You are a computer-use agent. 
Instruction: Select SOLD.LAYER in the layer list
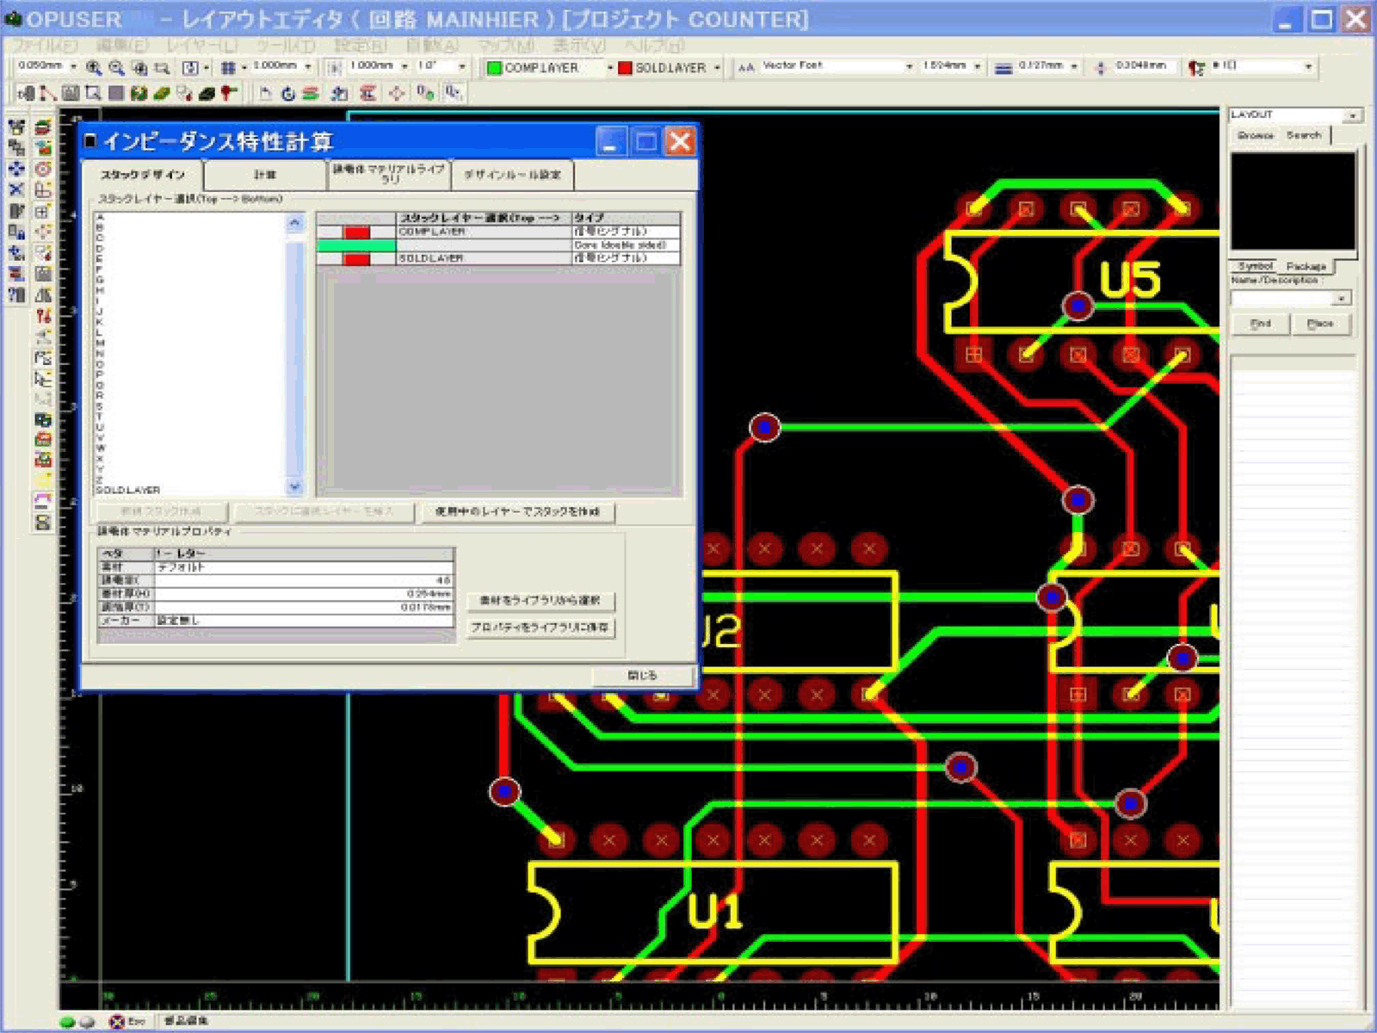pyautogui.click(x=128, y=490)
